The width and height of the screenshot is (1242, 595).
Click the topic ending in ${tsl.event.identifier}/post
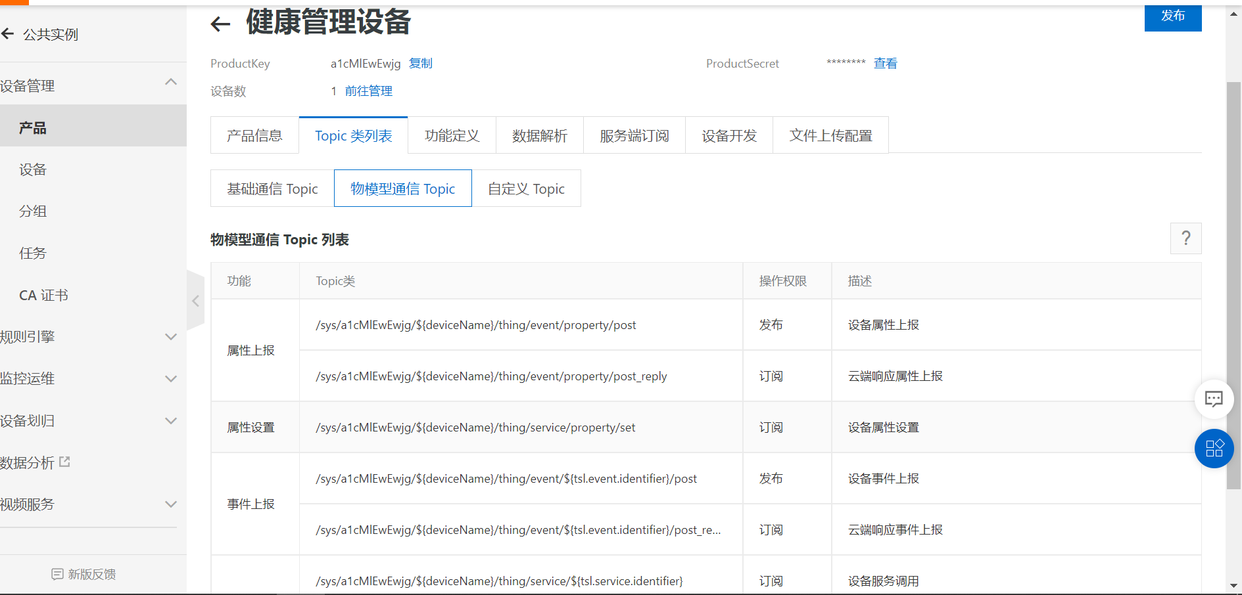506,479
